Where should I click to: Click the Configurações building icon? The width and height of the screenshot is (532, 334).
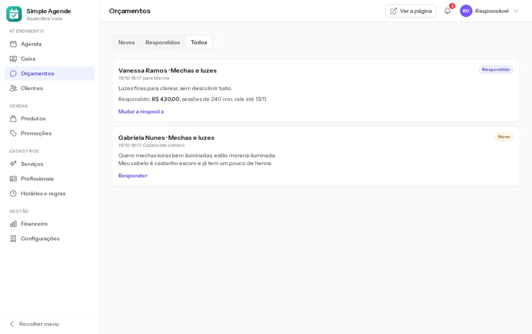coord(13,238)
